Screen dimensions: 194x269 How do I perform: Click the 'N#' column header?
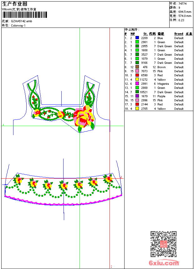point(132,34)
